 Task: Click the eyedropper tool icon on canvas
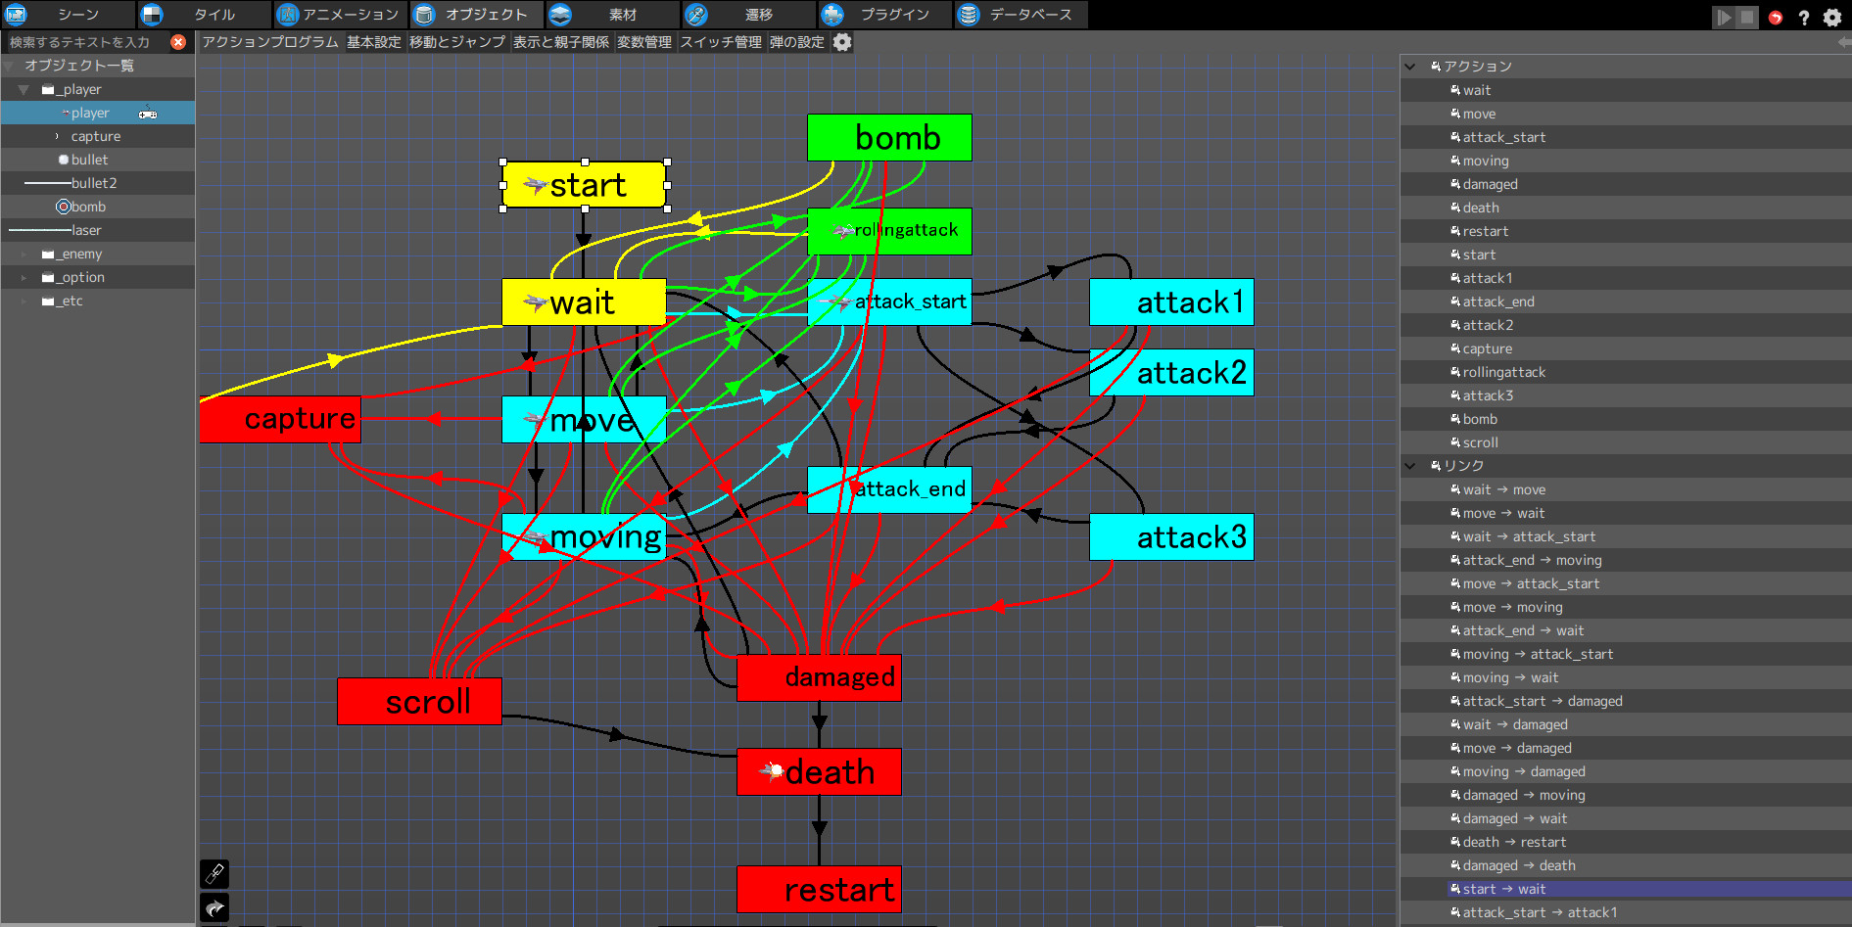coord(214,873)
